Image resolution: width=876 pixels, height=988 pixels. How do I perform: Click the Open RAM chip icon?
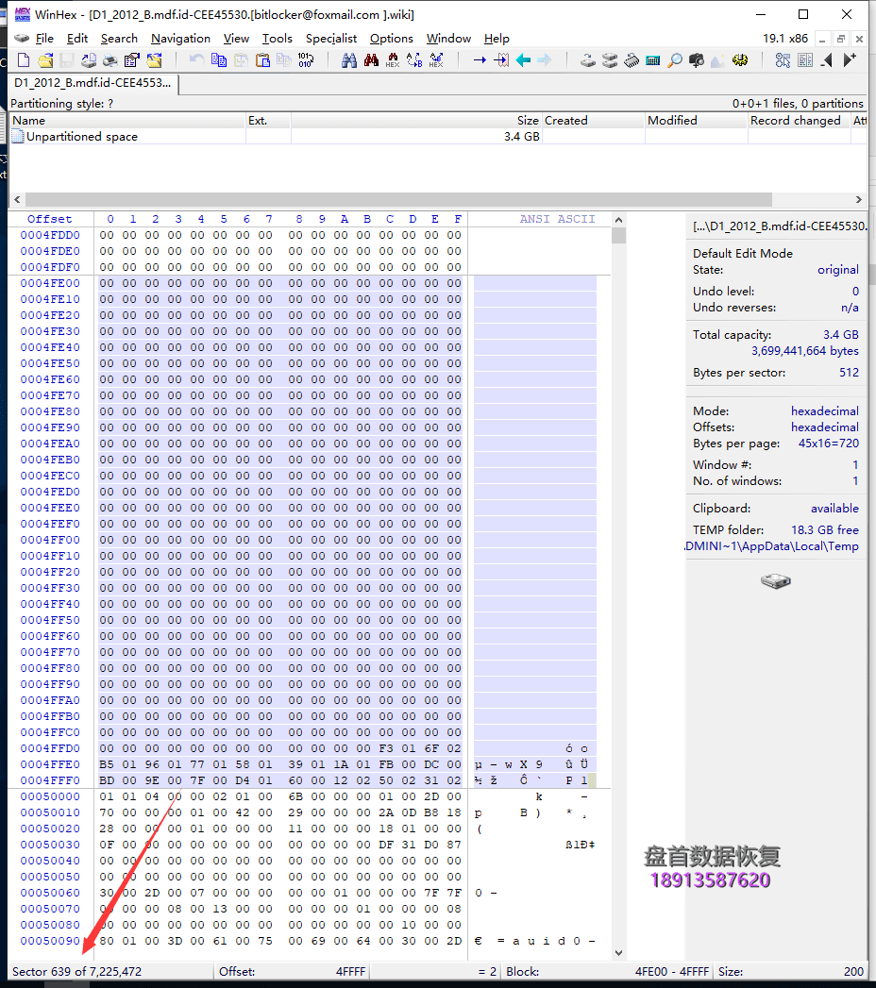point(632,60)
